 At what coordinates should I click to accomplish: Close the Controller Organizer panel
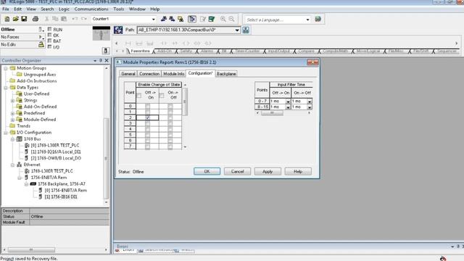[x=107, y=60]
